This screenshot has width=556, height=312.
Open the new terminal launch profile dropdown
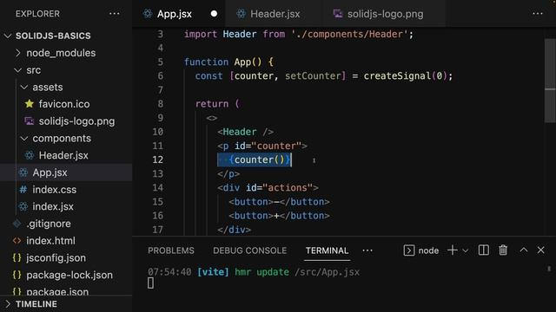[x=466, y=250]
